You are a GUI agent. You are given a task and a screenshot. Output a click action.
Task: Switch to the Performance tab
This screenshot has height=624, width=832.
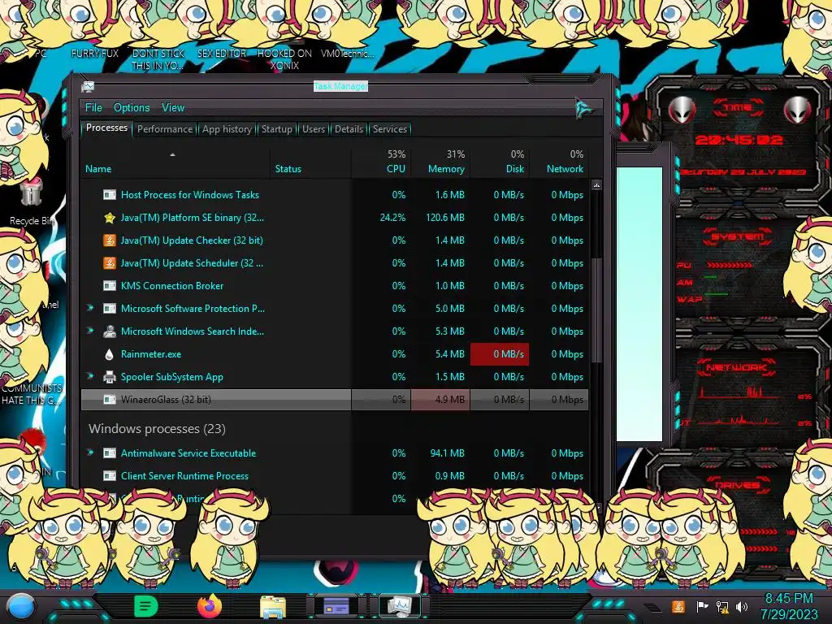click(165, 129)
